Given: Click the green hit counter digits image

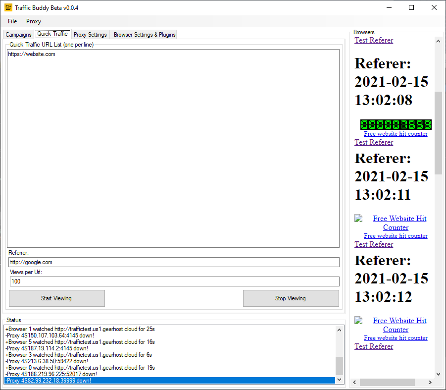Looking at the screenshot, I should coord(395,124).
